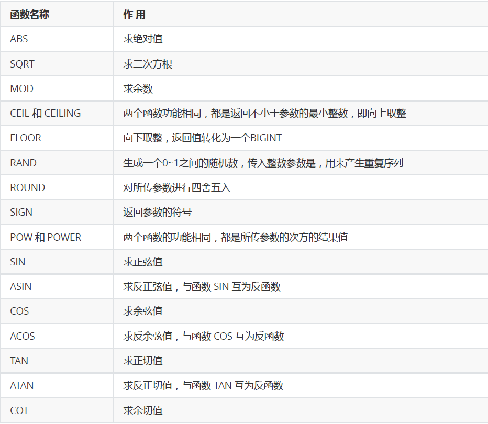The image size is (488, 424).
Task: Select the SIGN function name
Action: (21, 212)
